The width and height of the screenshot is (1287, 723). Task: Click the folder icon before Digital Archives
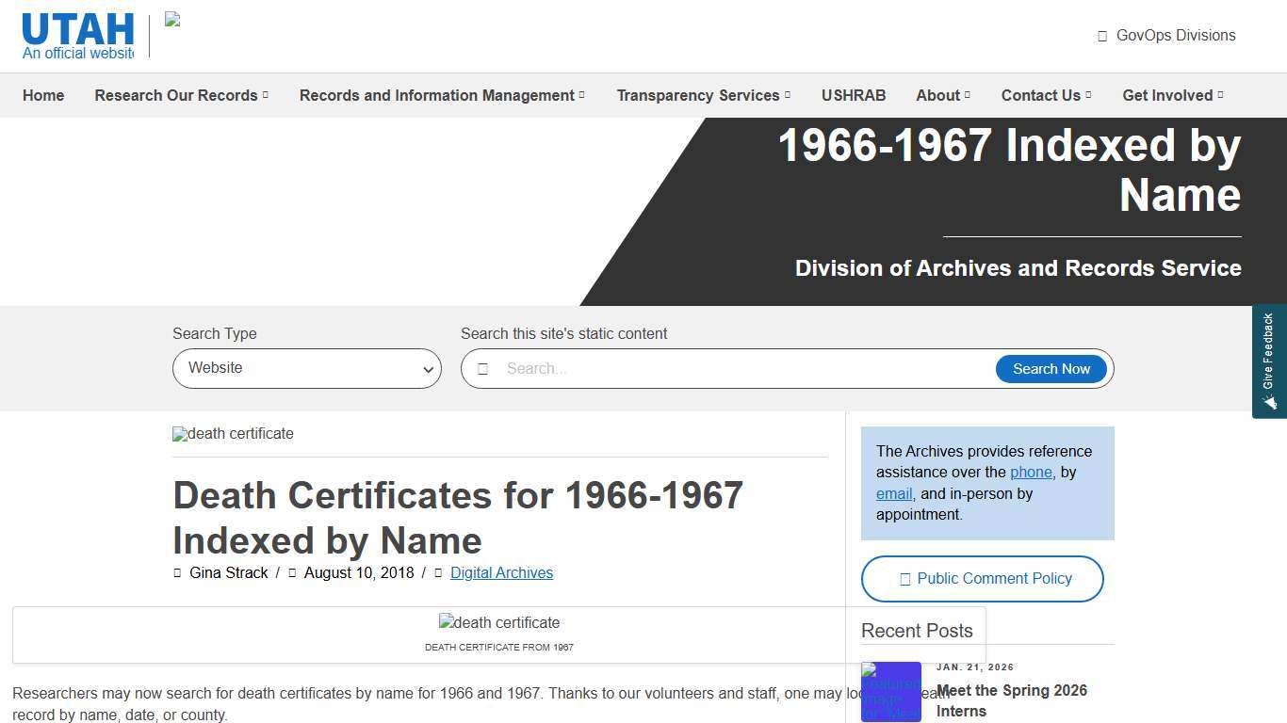coord(436,572)
